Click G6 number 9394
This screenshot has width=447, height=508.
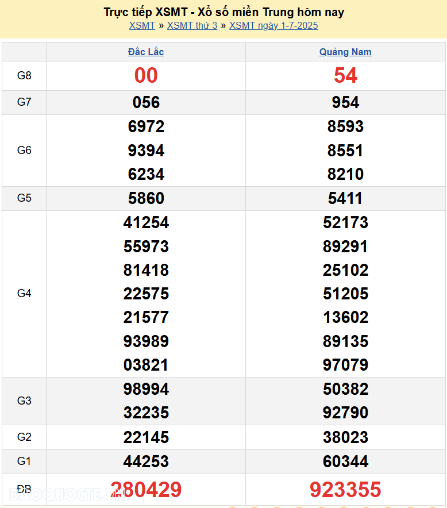coord(146,151)
